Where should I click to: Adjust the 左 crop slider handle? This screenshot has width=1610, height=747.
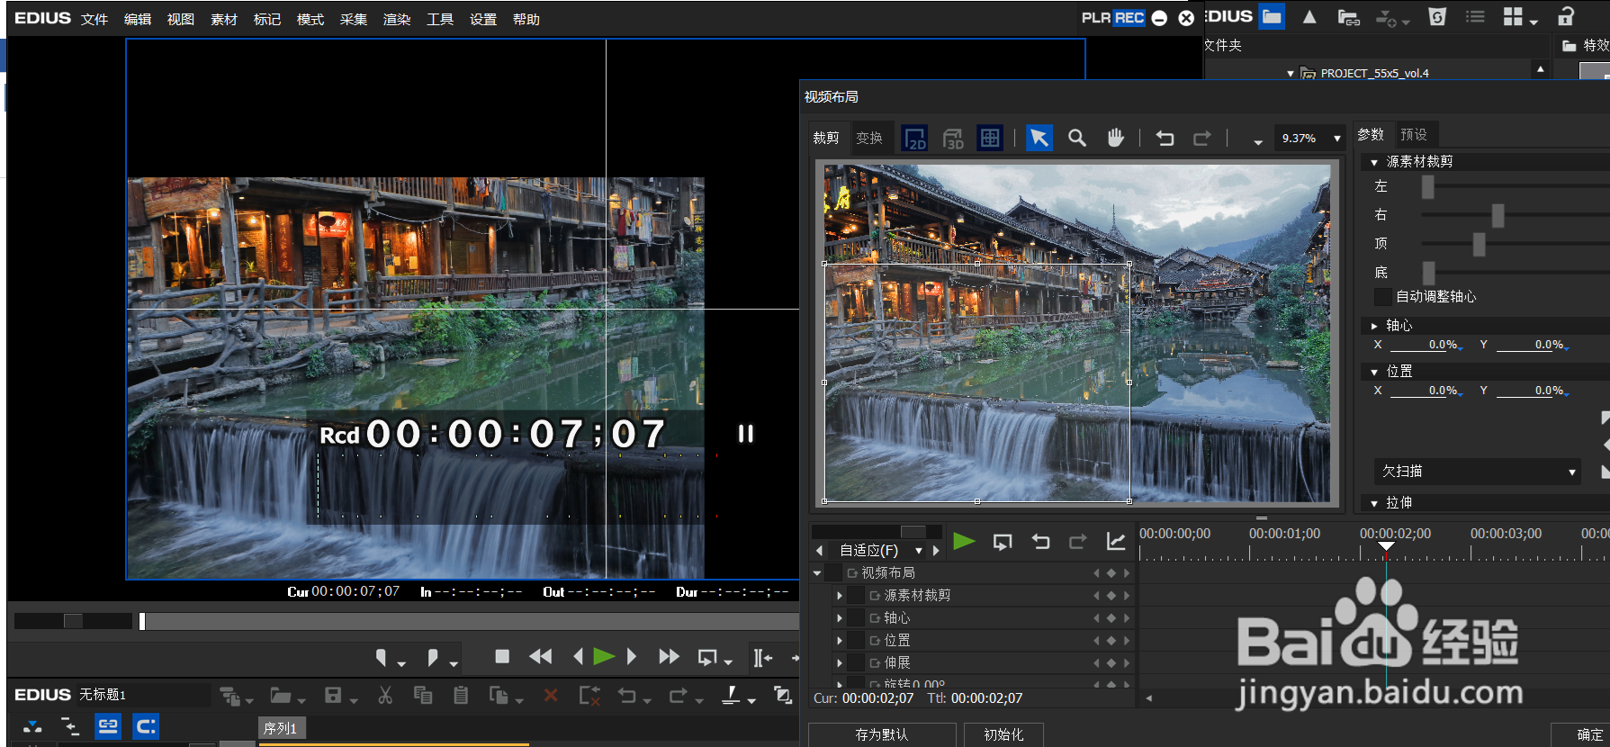coord(1428,187)
